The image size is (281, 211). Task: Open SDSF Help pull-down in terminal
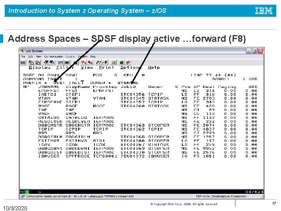click(154, 68)
